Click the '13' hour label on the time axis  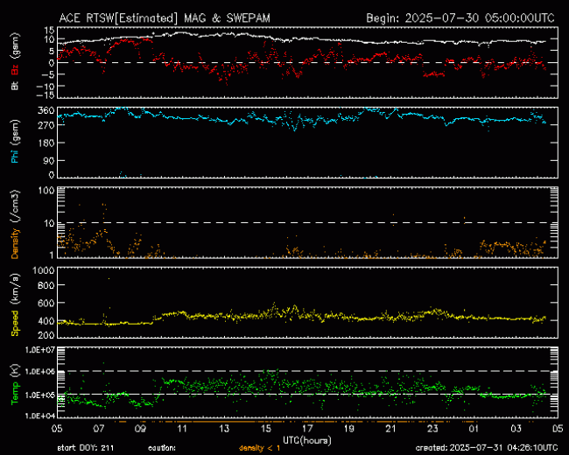pyautogui.click(x=224, y=429)
